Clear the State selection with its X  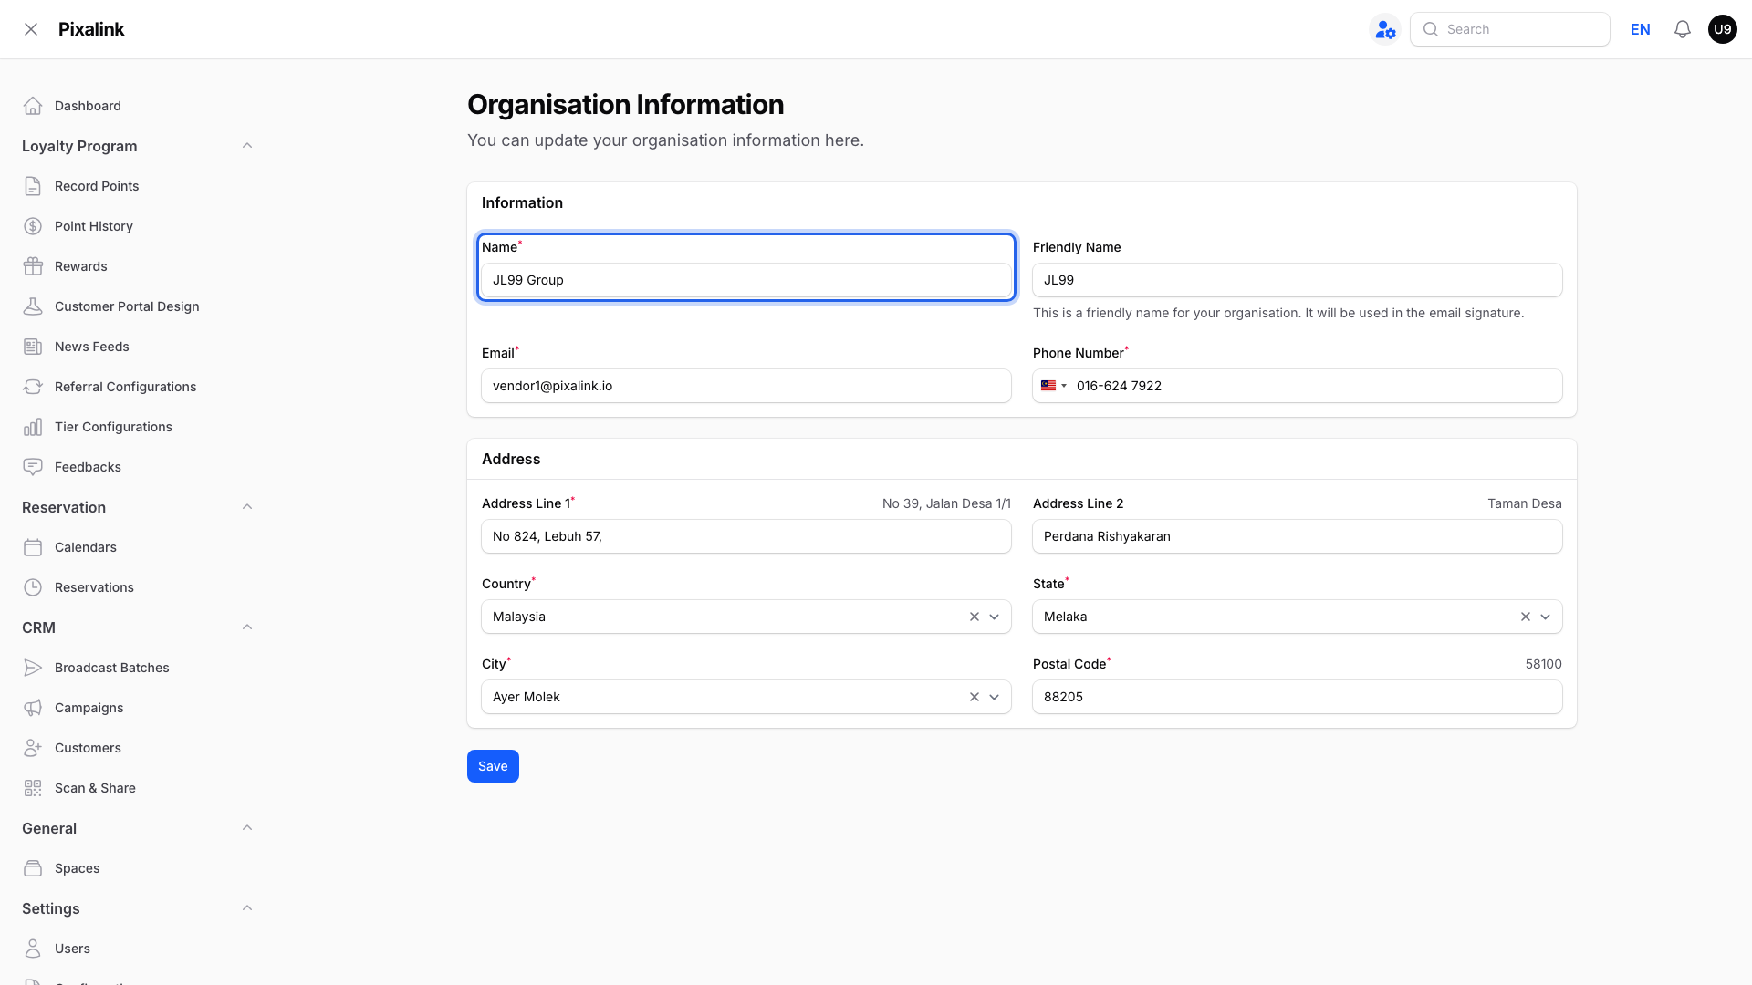tap(1526, 617)
